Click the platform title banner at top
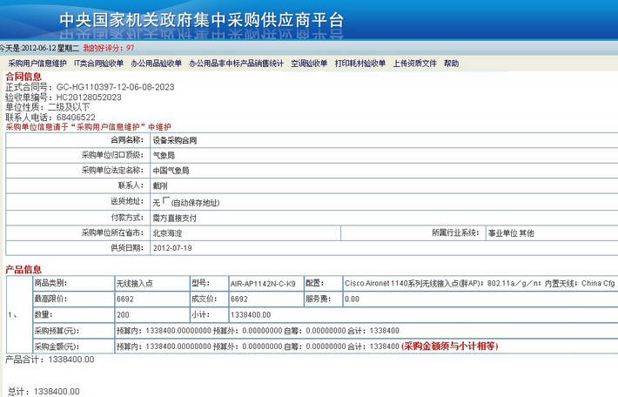Image resolution: width=618 pixels, height=397 pixels. [201, 19]
